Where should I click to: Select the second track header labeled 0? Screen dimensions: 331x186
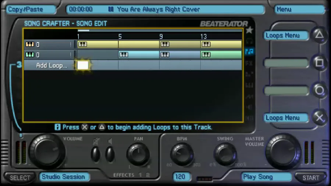49,55
